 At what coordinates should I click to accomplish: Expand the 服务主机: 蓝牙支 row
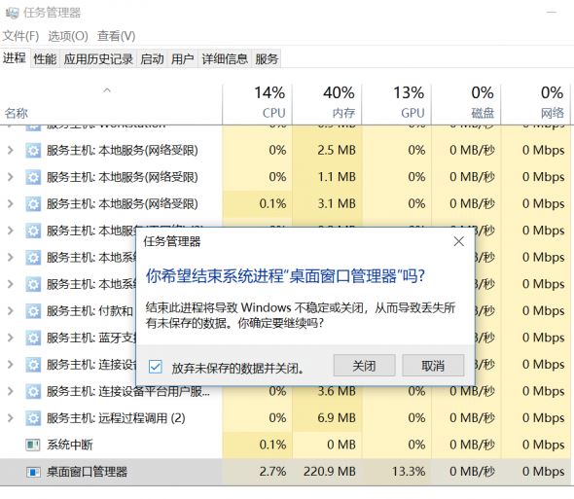pyautogui.click(x=11, y=338)
